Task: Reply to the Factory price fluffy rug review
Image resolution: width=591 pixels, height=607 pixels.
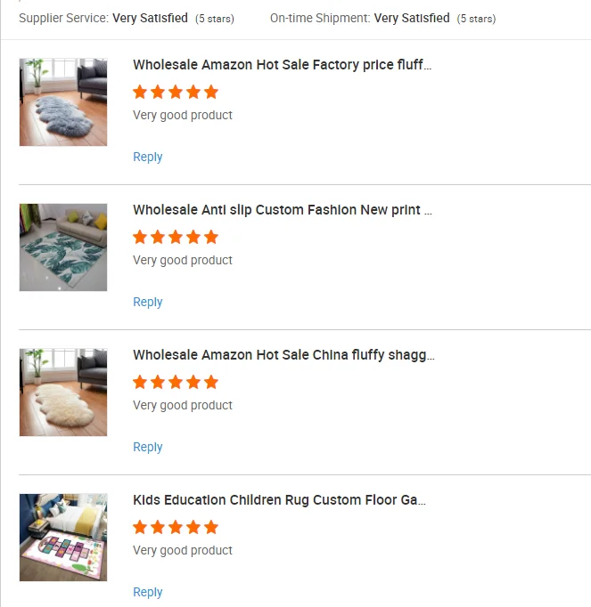Action: [148, 157]
